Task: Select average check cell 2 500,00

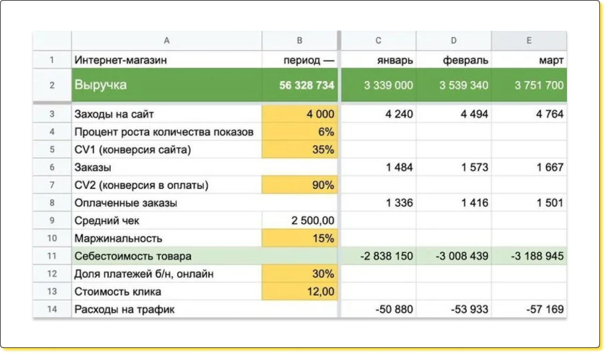Action: click(x=299, y=221)
